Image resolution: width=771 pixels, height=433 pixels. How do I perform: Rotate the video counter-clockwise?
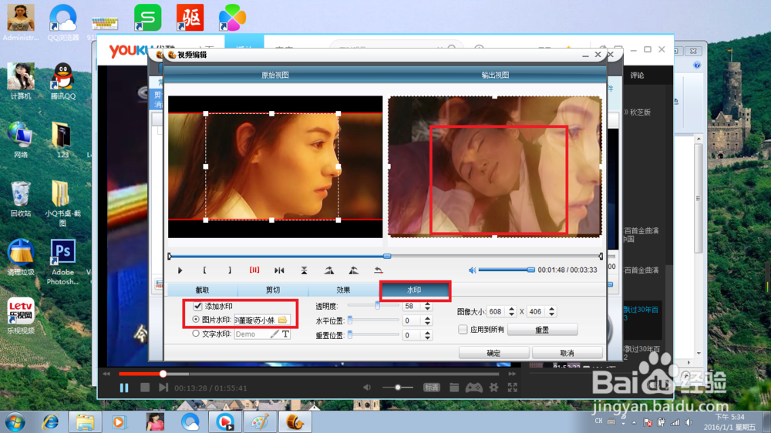pyautogui.click(x=354, y=270)
